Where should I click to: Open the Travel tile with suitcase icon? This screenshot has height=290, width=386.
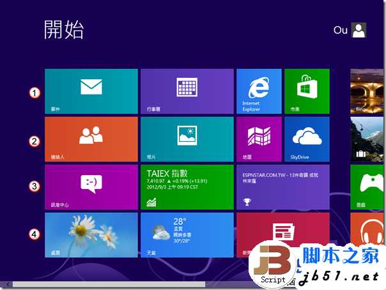[367, 139]
